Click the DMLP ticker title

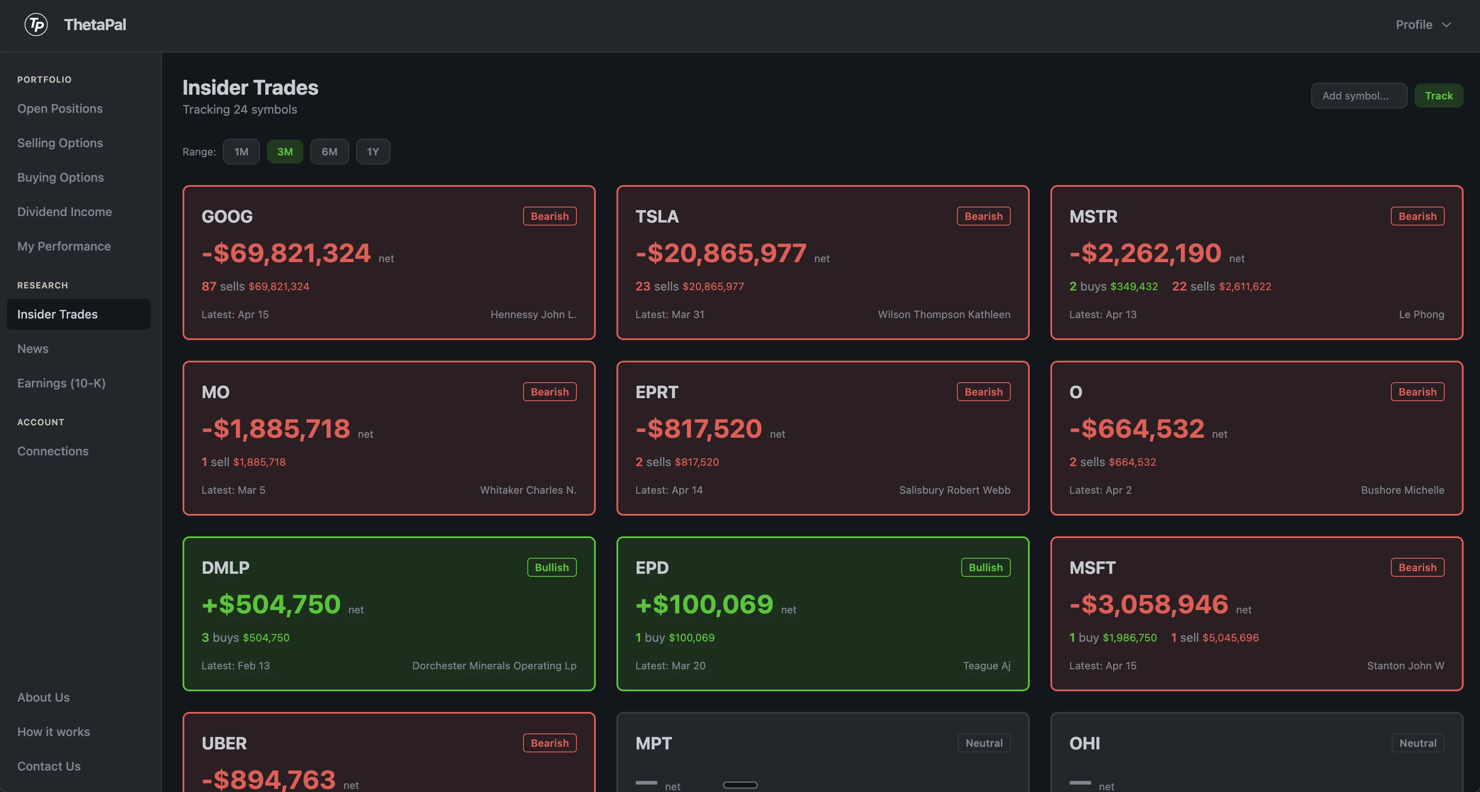tap(225, 568)
